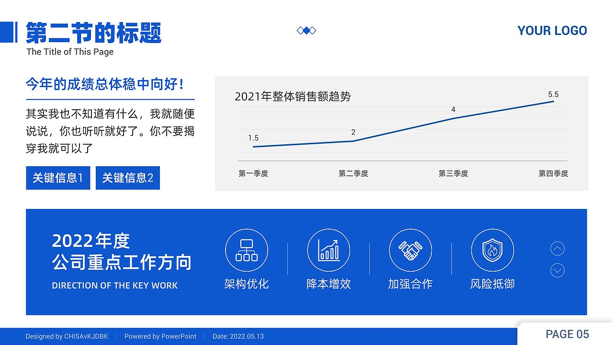Click the 降本增效 label
The height and width of the screenshot is (345, 613).
coord(329,284)
